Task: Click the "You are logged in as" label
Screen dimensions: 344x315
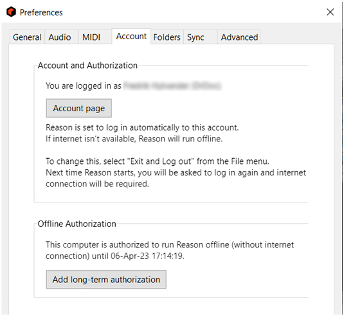Action: tap(84, 85)
